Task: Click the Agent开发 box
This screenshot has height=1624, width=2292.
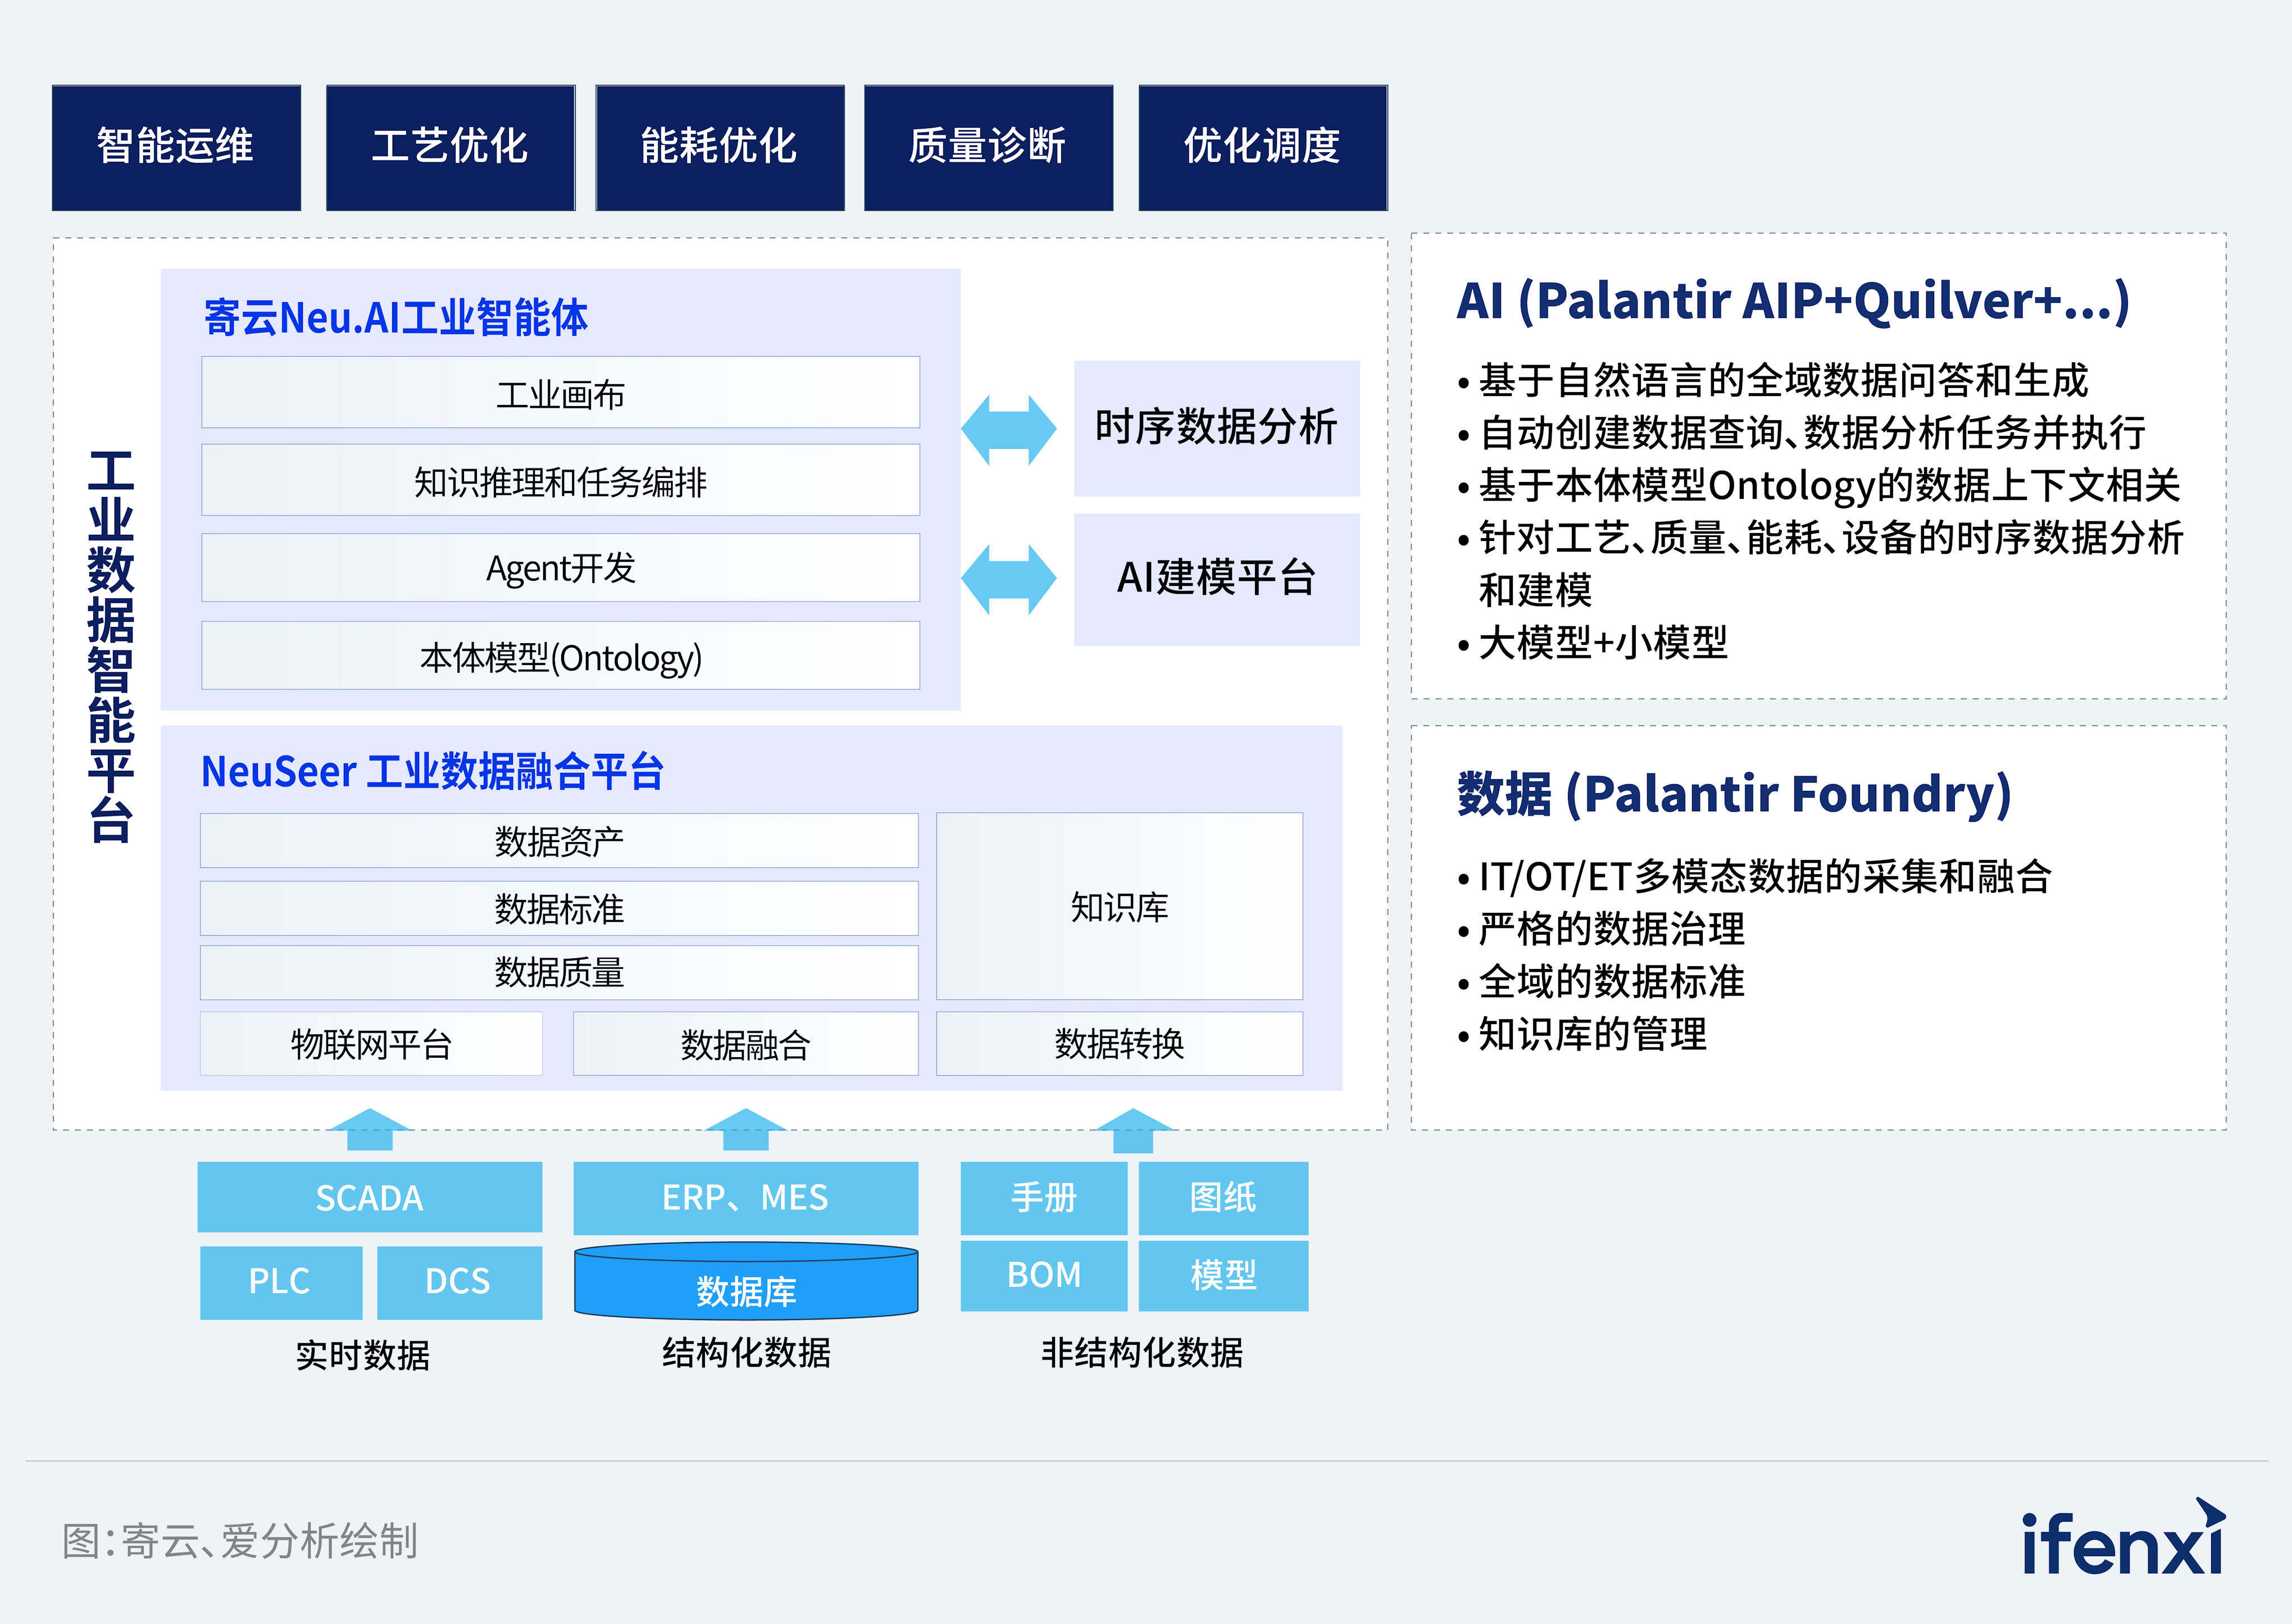Action: click(x=560, y=568)
